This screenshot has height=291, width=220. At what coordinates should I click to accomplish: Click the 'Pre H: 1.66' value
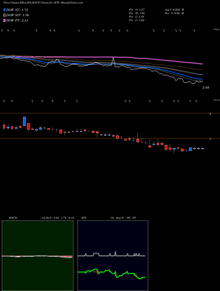137,13
